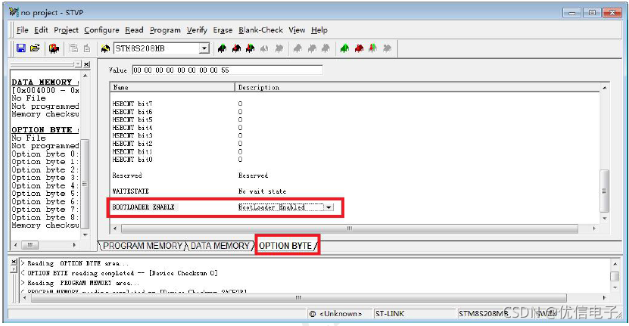Click Program all tabs red chip icon
Viewport: 629px width, 326px height.
point(359,48)
